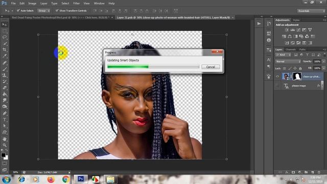Viewport: 327px width, 184px height.
Task: Add an Invert adjustment
Action: tap(287, 43)
